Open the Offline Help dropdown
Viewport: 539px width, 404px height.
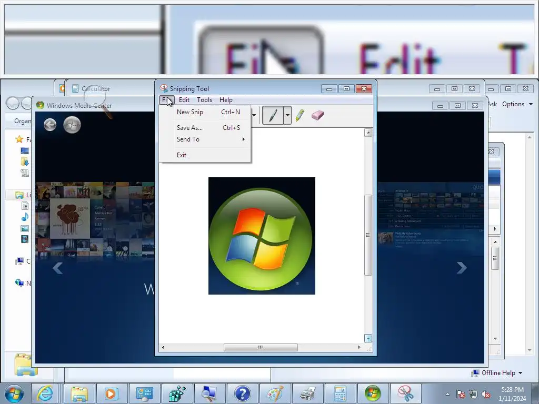coord(497,373)
